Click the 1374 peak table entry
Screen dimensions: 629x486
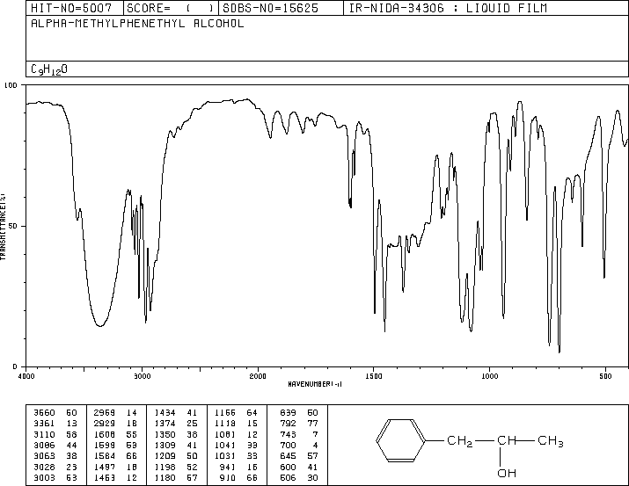point(165,424)
